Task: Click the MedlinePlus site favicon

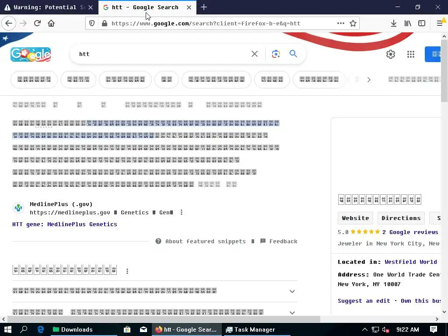Action: click(18, 208)
